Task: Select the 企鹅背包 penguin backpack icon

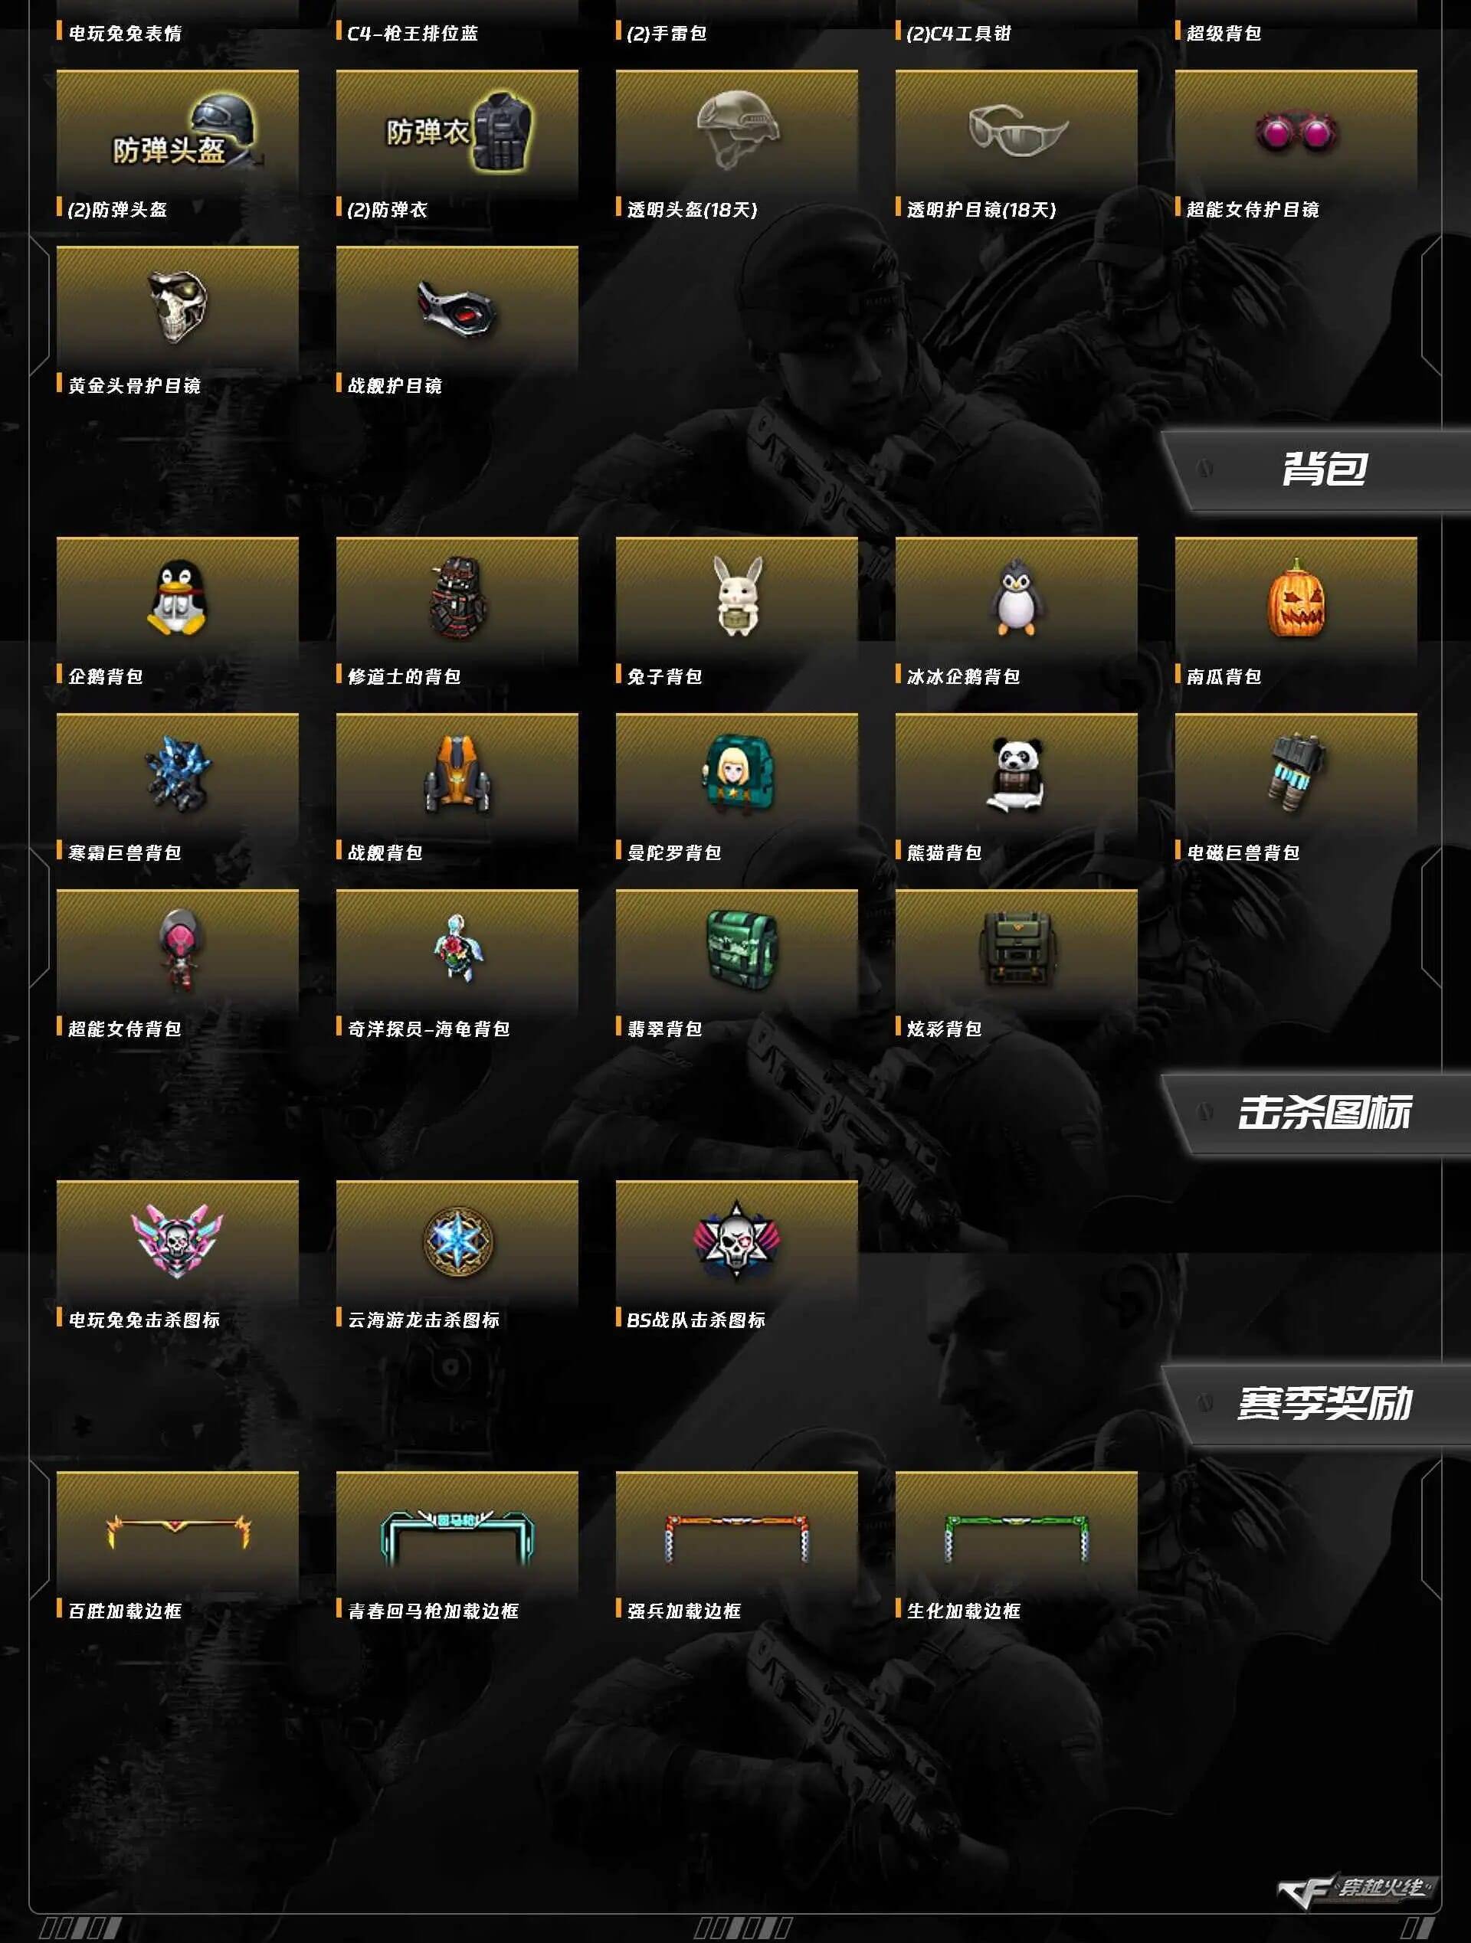Action: coord(177,598)
